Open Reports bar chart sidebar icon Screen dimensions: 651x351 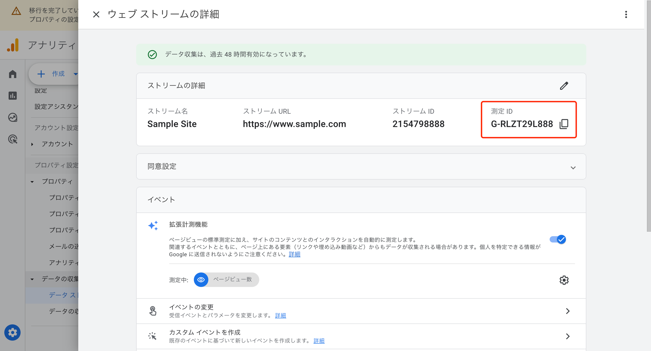tap(13, 96)
